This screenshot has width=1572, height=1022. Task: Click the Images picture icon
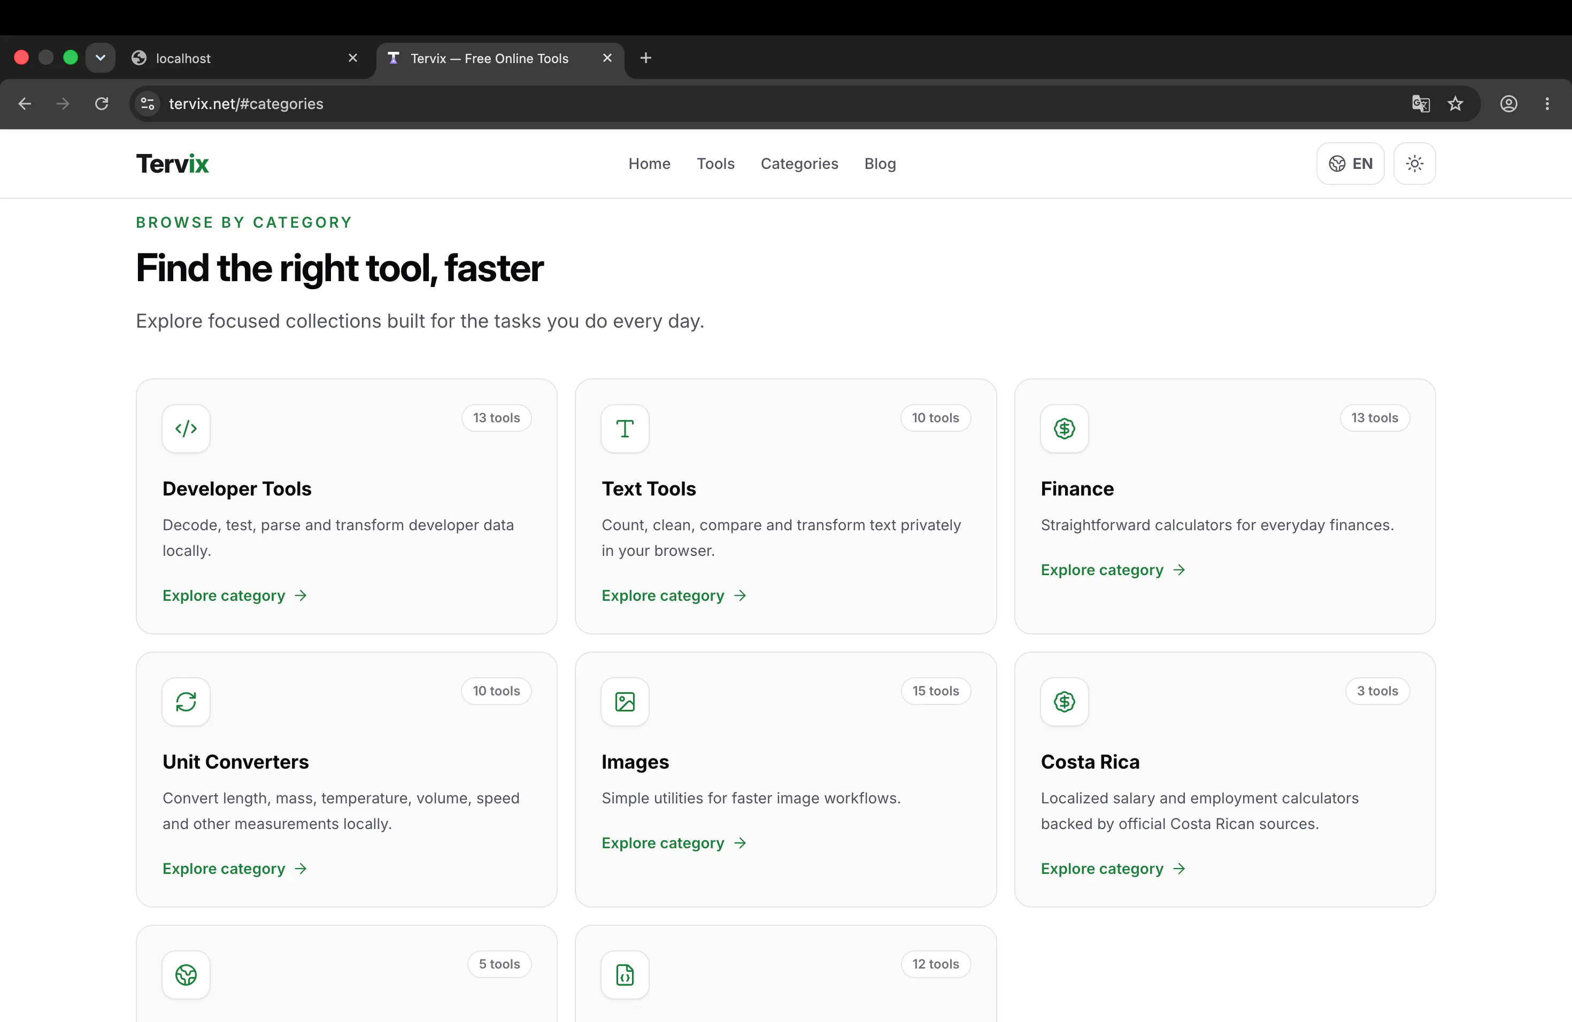tap(625, 702)
